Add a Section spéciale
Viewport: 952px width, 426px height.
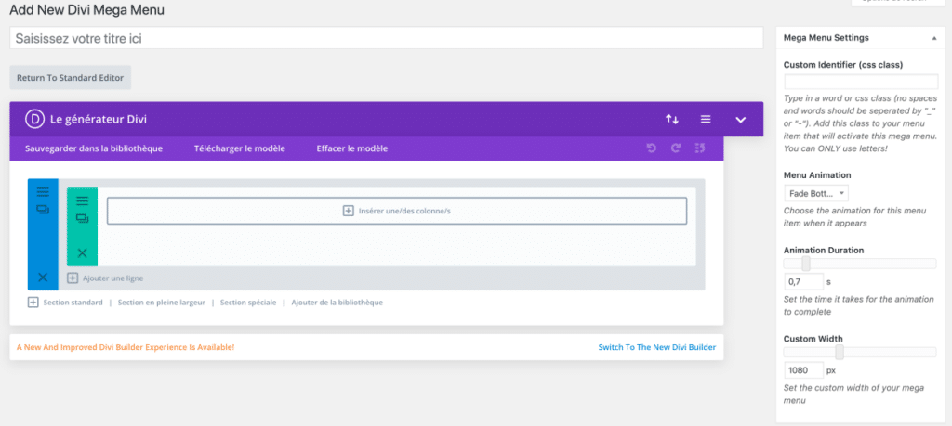(248, 302)
